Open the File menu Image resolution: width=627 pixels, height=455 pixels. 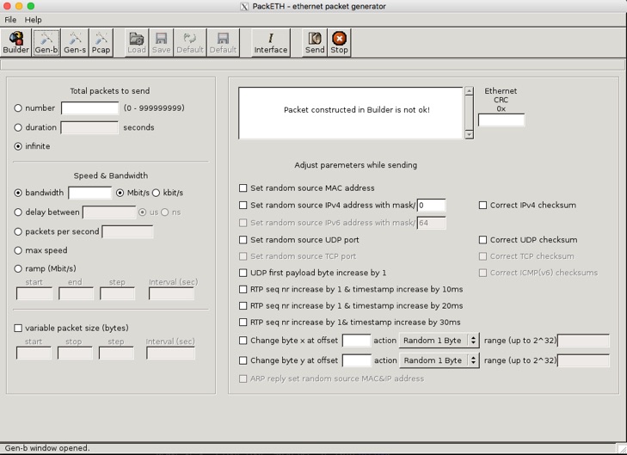(x=10, y=20)
